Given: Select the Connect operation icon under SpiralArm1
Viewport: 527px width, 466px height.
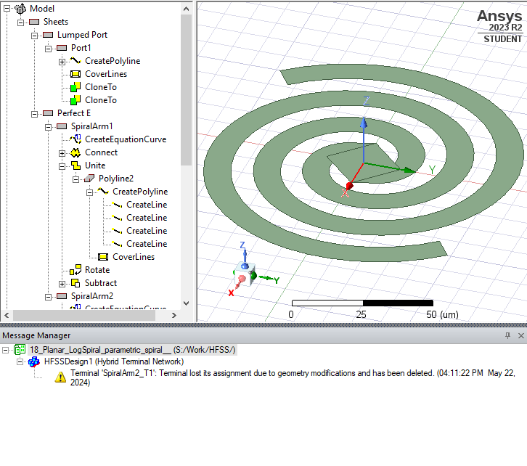Looking at the screenshot, I should (75, 152).
